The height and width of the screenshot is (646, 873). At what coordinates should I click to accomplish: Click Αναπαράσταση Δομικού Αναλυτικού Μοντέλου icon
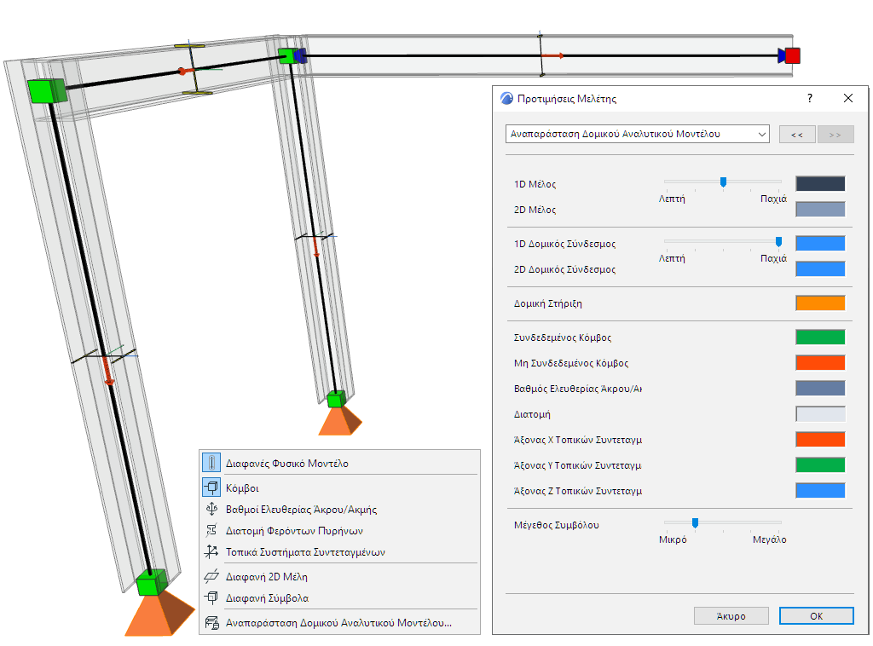point(211,623)
